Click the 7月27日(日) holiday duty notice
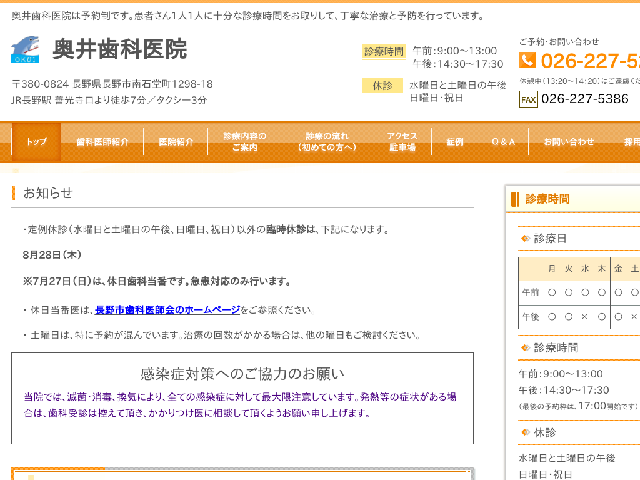Viewport: 640px width, 480px height. coord(157,282)
